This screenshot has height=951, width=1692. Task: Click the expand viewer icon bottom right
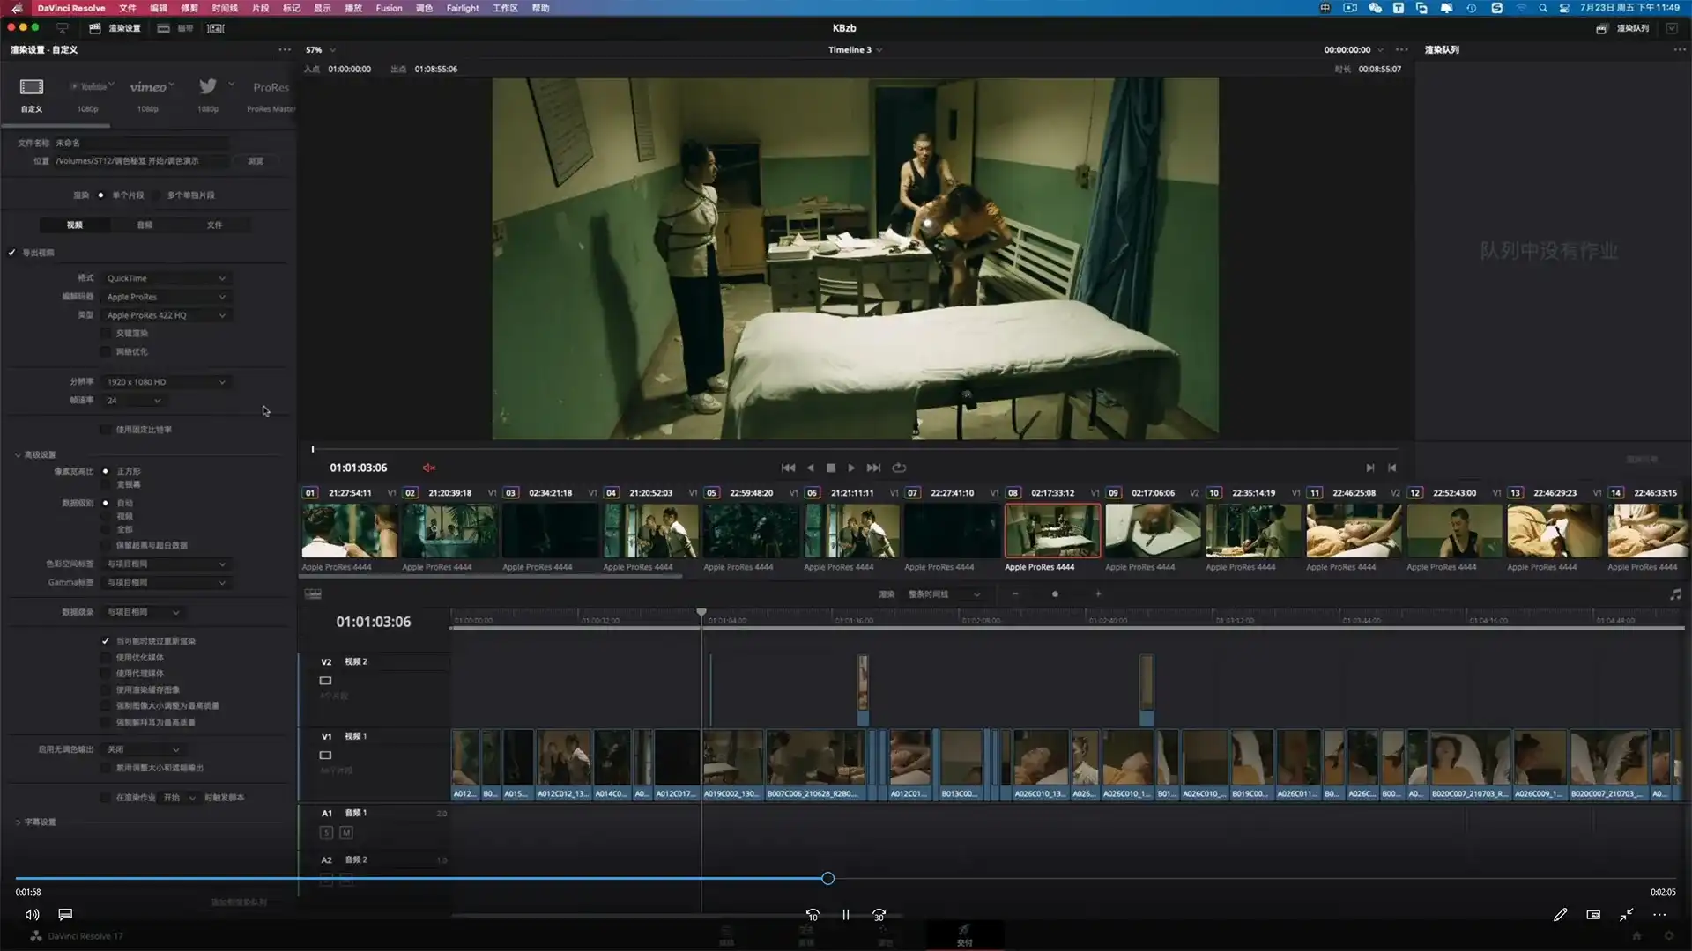coord(1626,915)
